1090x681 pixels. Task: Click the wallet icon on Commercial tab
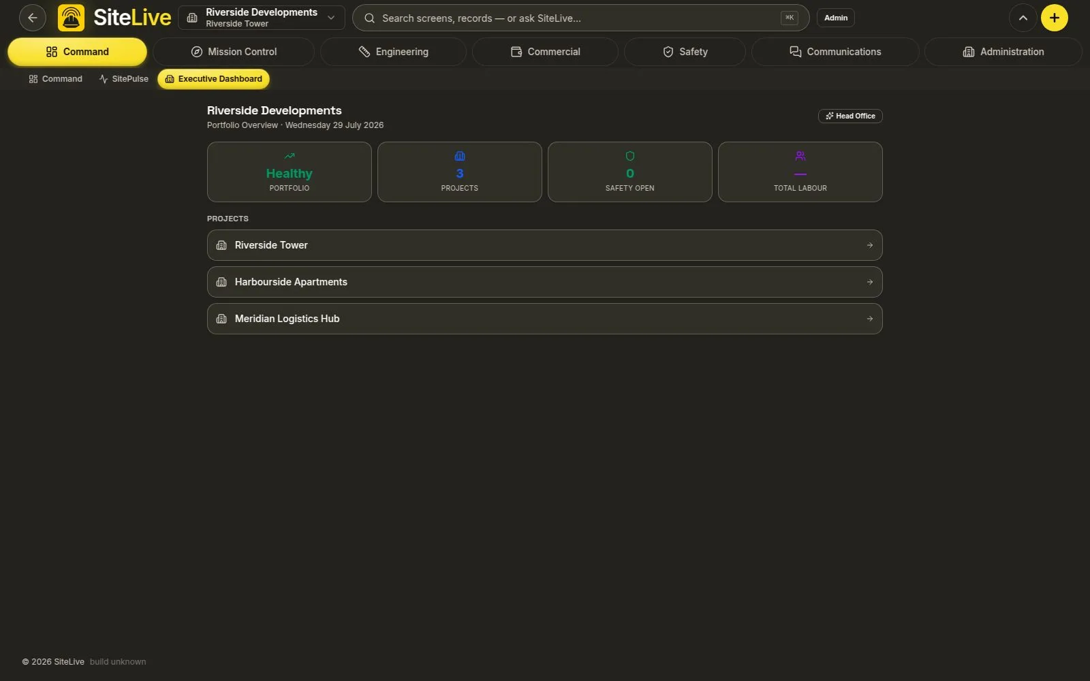click(516, 52)
